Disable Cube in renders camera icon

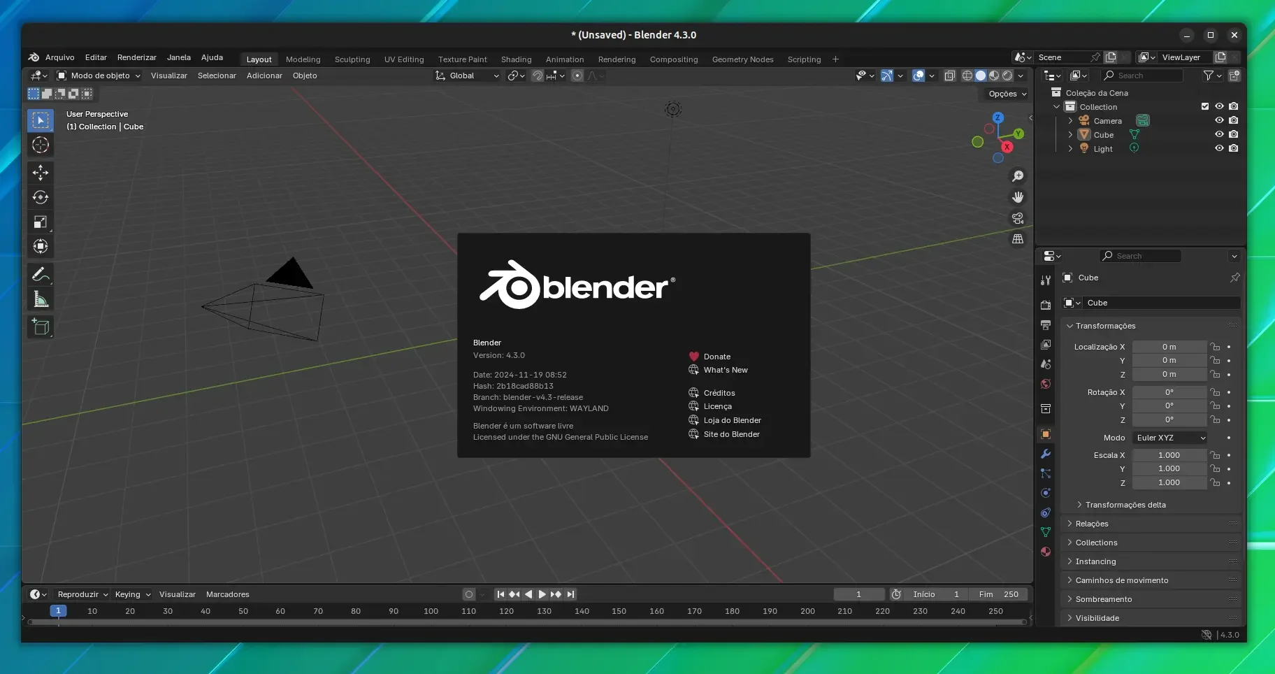click(1234, 134)
